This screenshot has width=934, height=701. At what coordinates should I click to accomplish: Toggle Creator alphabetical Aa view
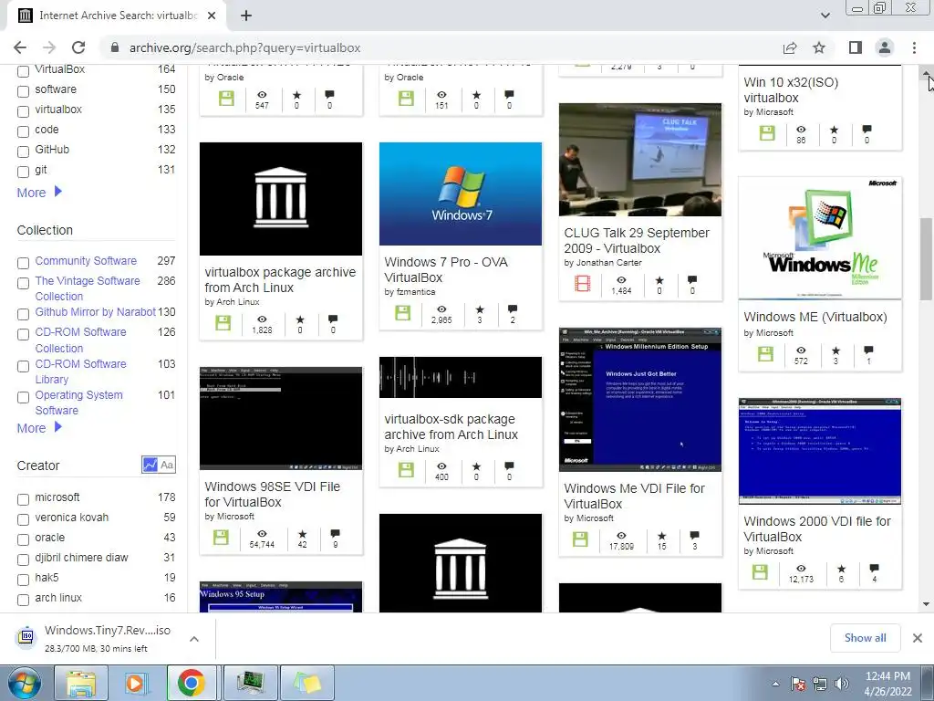(168, 465)
